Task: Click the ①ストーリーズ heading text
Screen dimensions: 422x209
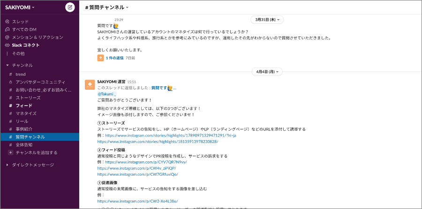Action: tap(111, 123)
